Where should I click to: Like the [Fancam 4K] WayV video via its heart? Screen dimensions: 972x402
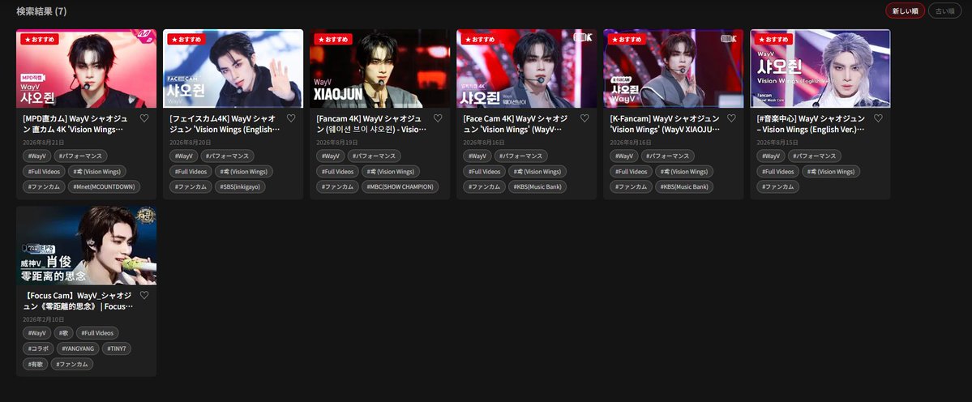click(438, 118)
